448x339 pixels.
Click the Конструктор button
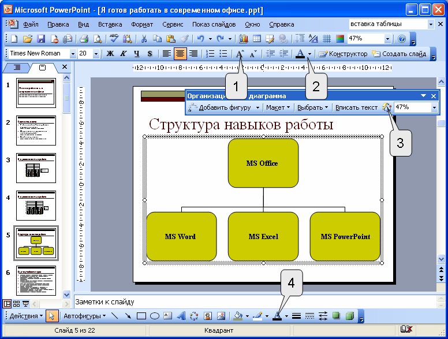click(343, 54)
